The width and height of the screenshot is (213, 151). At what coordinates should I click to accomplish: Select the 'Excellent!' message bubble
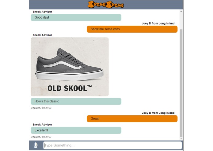coord(76,130)
